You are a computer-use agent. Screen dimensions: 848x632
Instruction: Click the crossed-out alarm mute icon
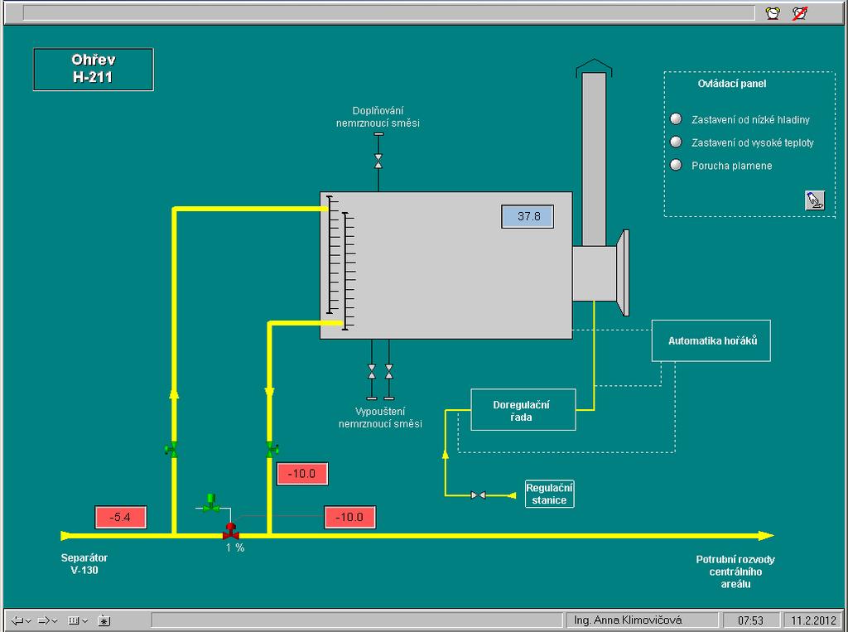click(800, 13)
